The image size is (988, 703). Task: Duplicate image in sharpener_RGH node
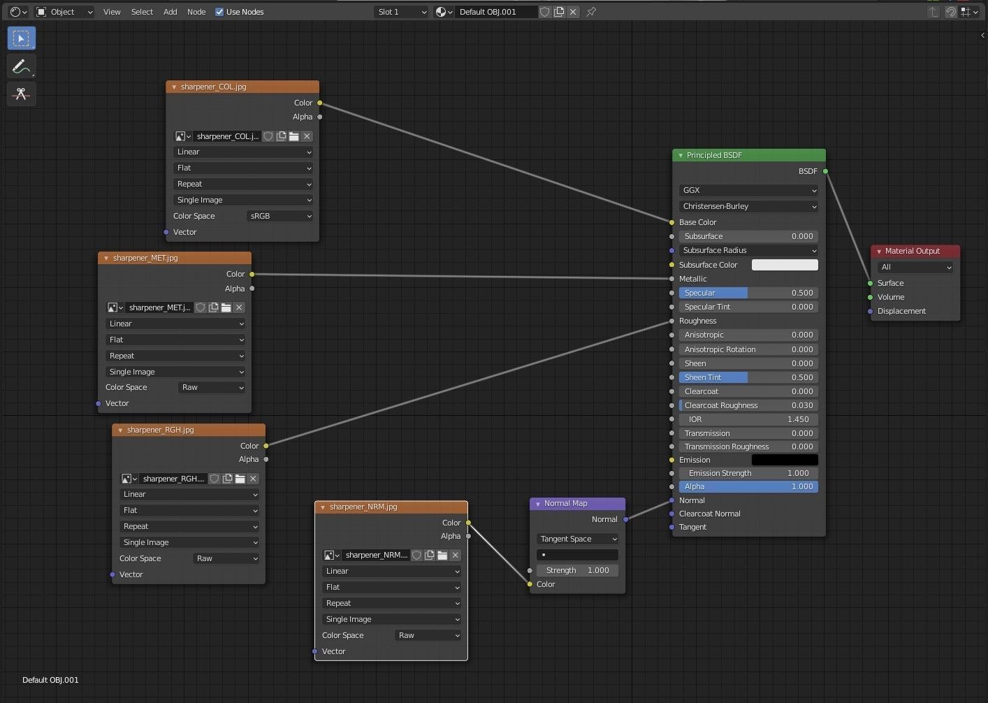point(228,479)
